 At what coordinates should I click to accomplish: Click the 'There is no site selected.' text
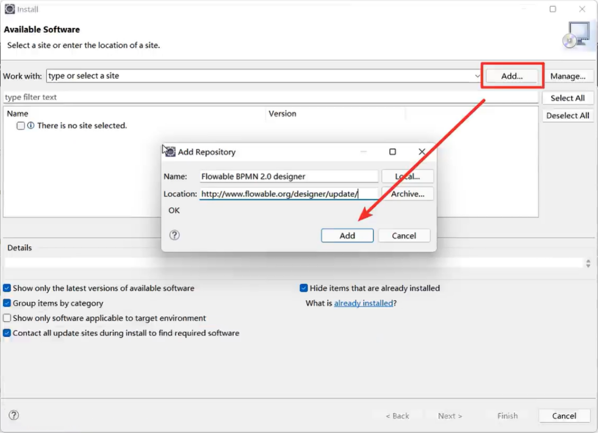click(x=82, y=126)
